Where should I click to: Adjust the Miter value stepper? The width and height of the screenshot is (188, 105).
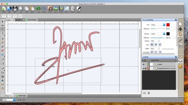tap(159, 49)
